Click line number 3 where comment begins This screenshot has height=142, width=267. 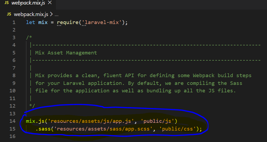click(14, 38)
